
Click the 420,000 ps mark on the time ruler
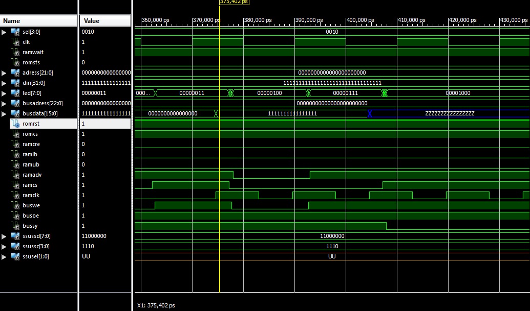pyautogui.click(x=462, y=20)
